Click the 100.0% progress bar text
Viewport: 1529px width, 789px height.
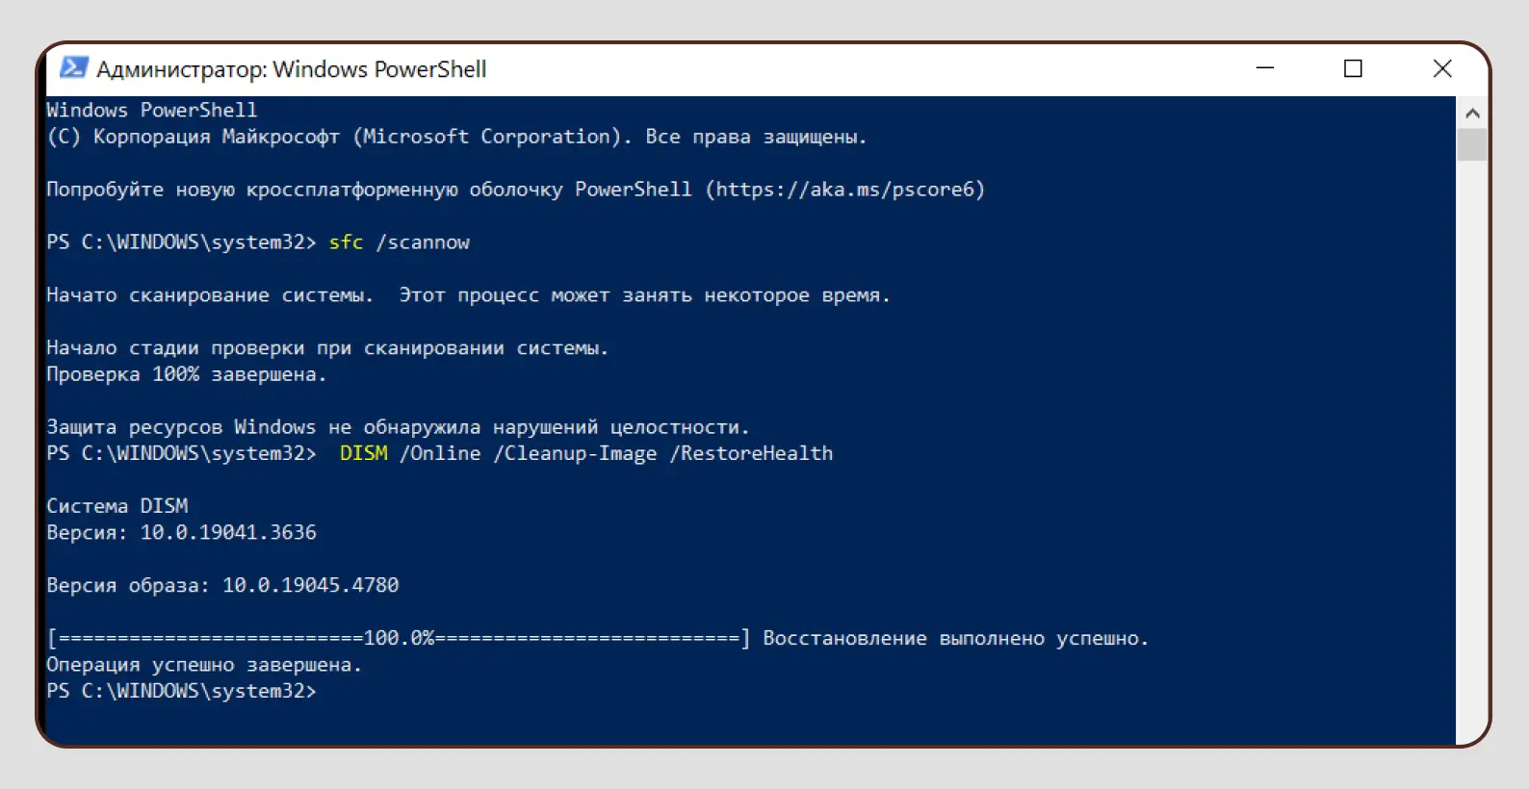(399, 638)
